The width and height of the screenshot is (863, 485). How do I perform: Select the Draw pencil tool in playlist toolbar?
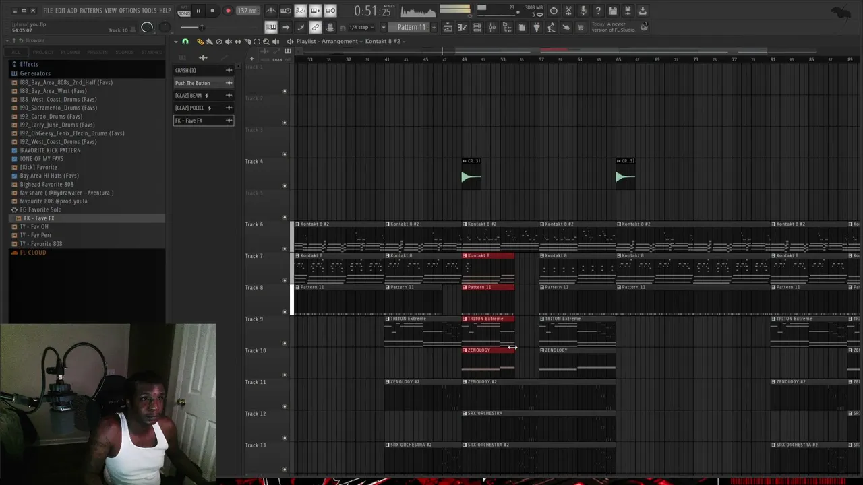200,42
